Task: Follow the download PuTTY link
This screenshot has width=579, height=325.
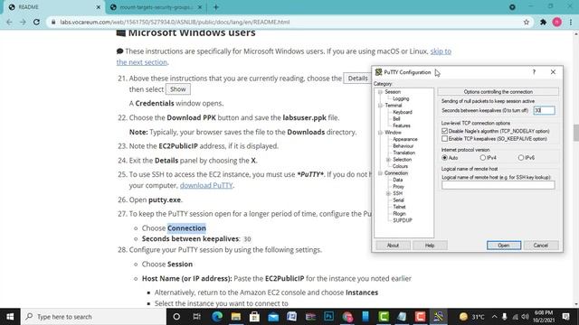Action: tap(206, 185)
